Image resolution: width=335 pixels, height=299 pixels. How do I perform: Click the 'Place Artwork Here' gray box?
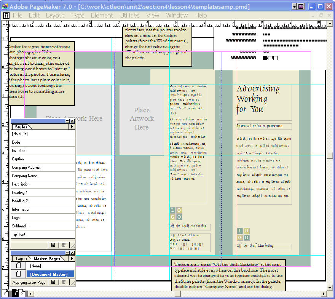click(142, 120)
